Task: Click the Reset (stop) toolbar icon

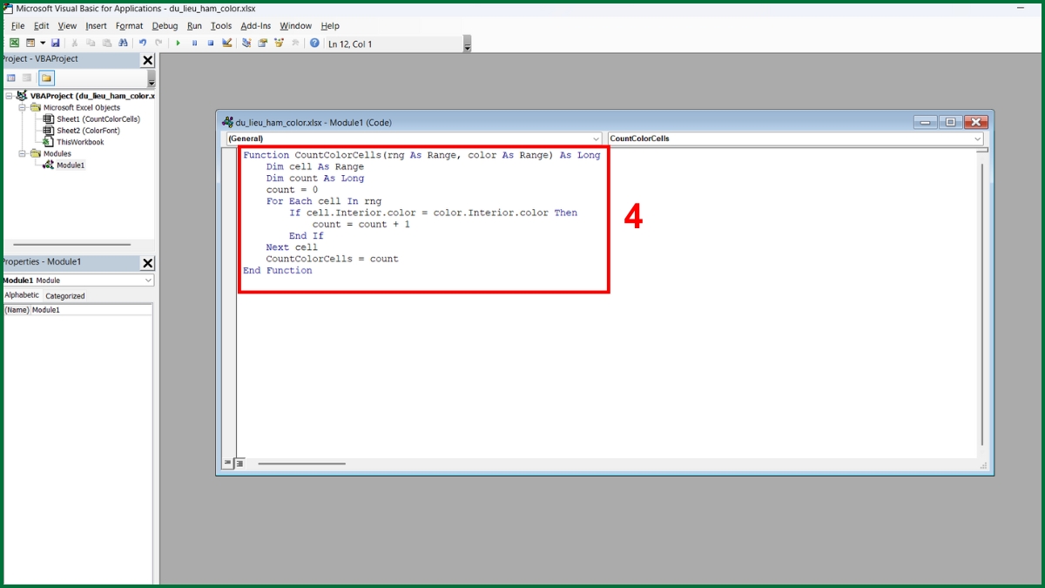Action: (211, 43)
